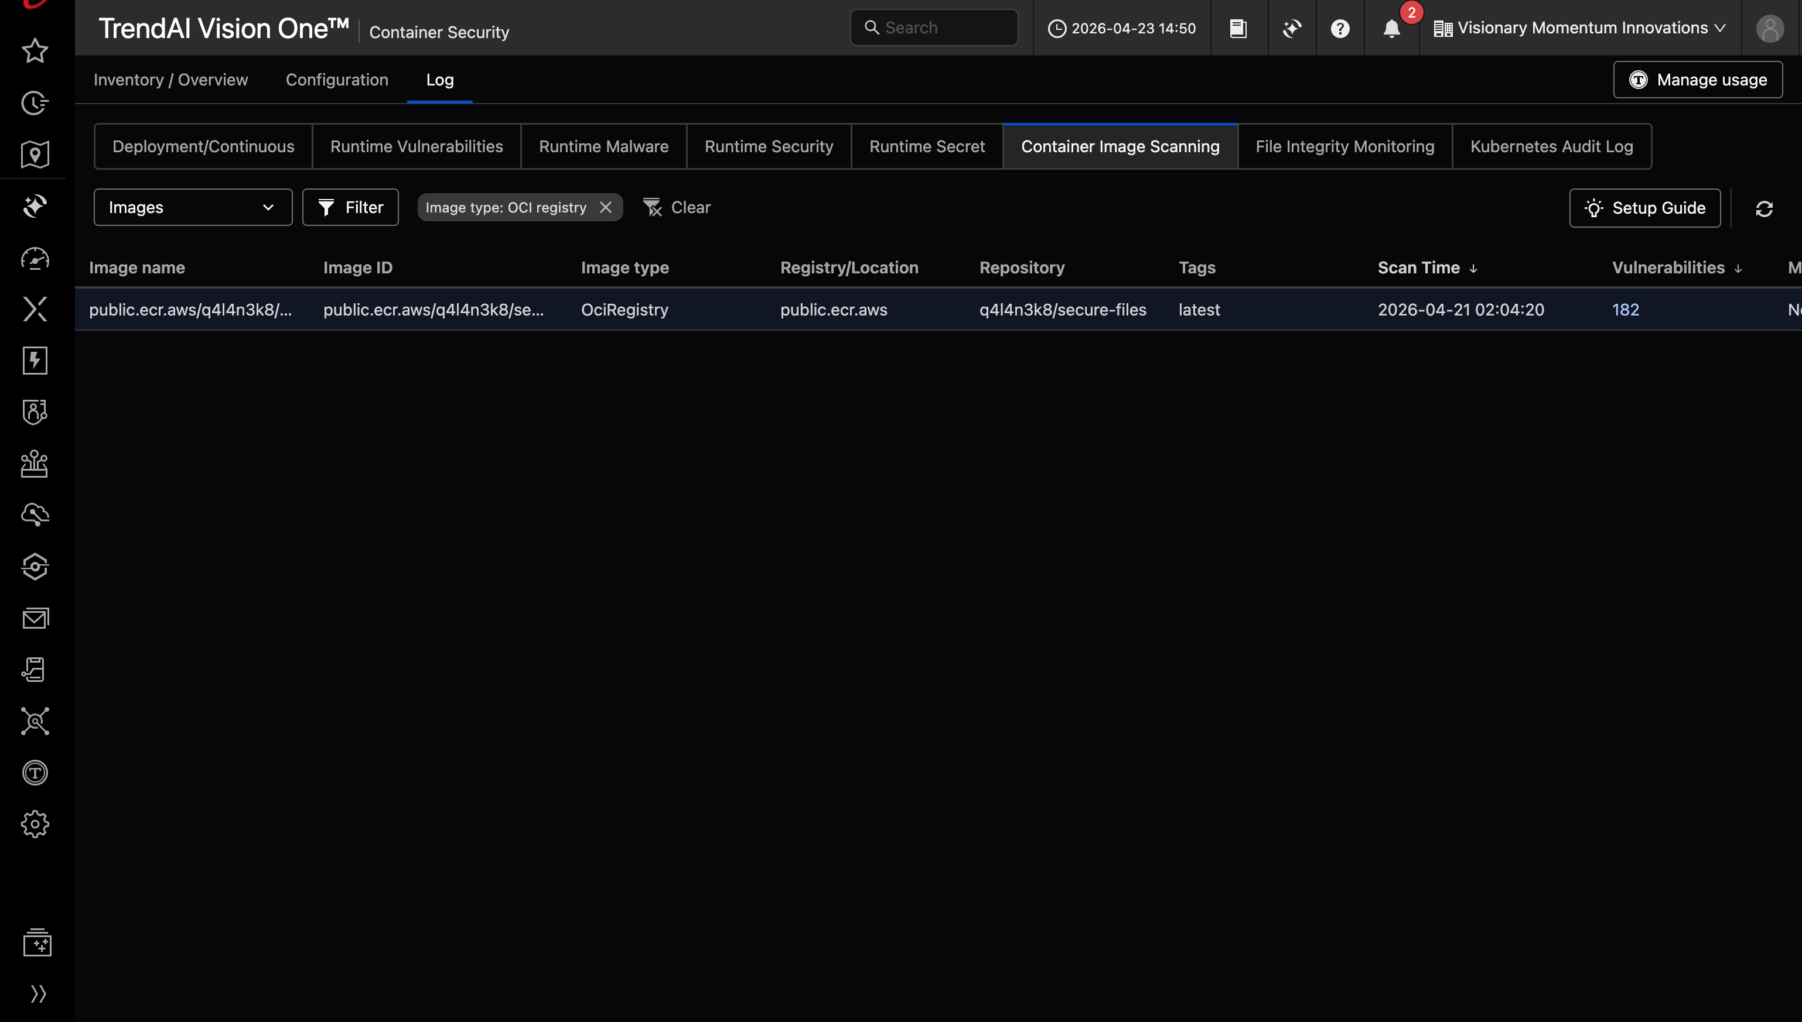Open Visionary Momentum Innovations account dropdown

pyautogui.click(x=1579, y=28)
